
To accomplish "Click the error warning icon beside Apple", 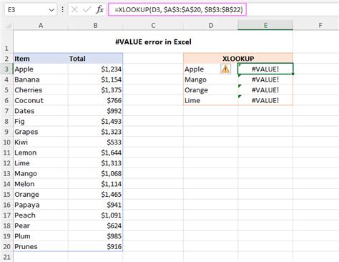I will pyautogui.click(x=225, y=69).
